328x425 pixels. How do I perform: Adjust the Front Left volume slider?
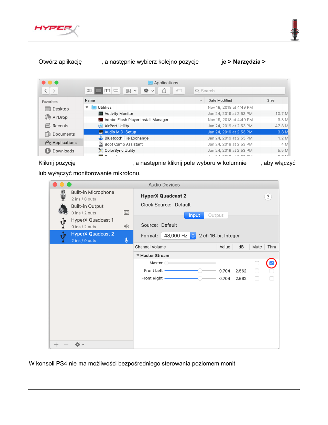pos(190,271)
